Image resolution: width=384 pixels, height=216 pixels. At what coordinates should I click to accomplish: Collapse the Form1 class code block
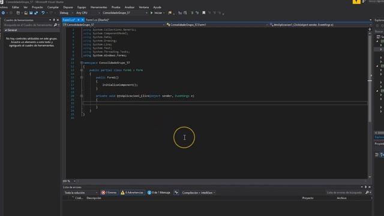click(82, 70)
